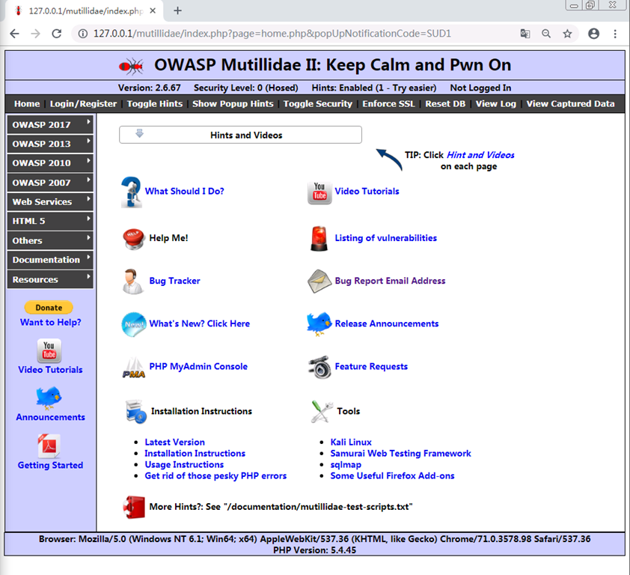The width and height of the screenshot is (630, 575).
Task: Click Enforce SSL in top menu
Action: point(388,104)
